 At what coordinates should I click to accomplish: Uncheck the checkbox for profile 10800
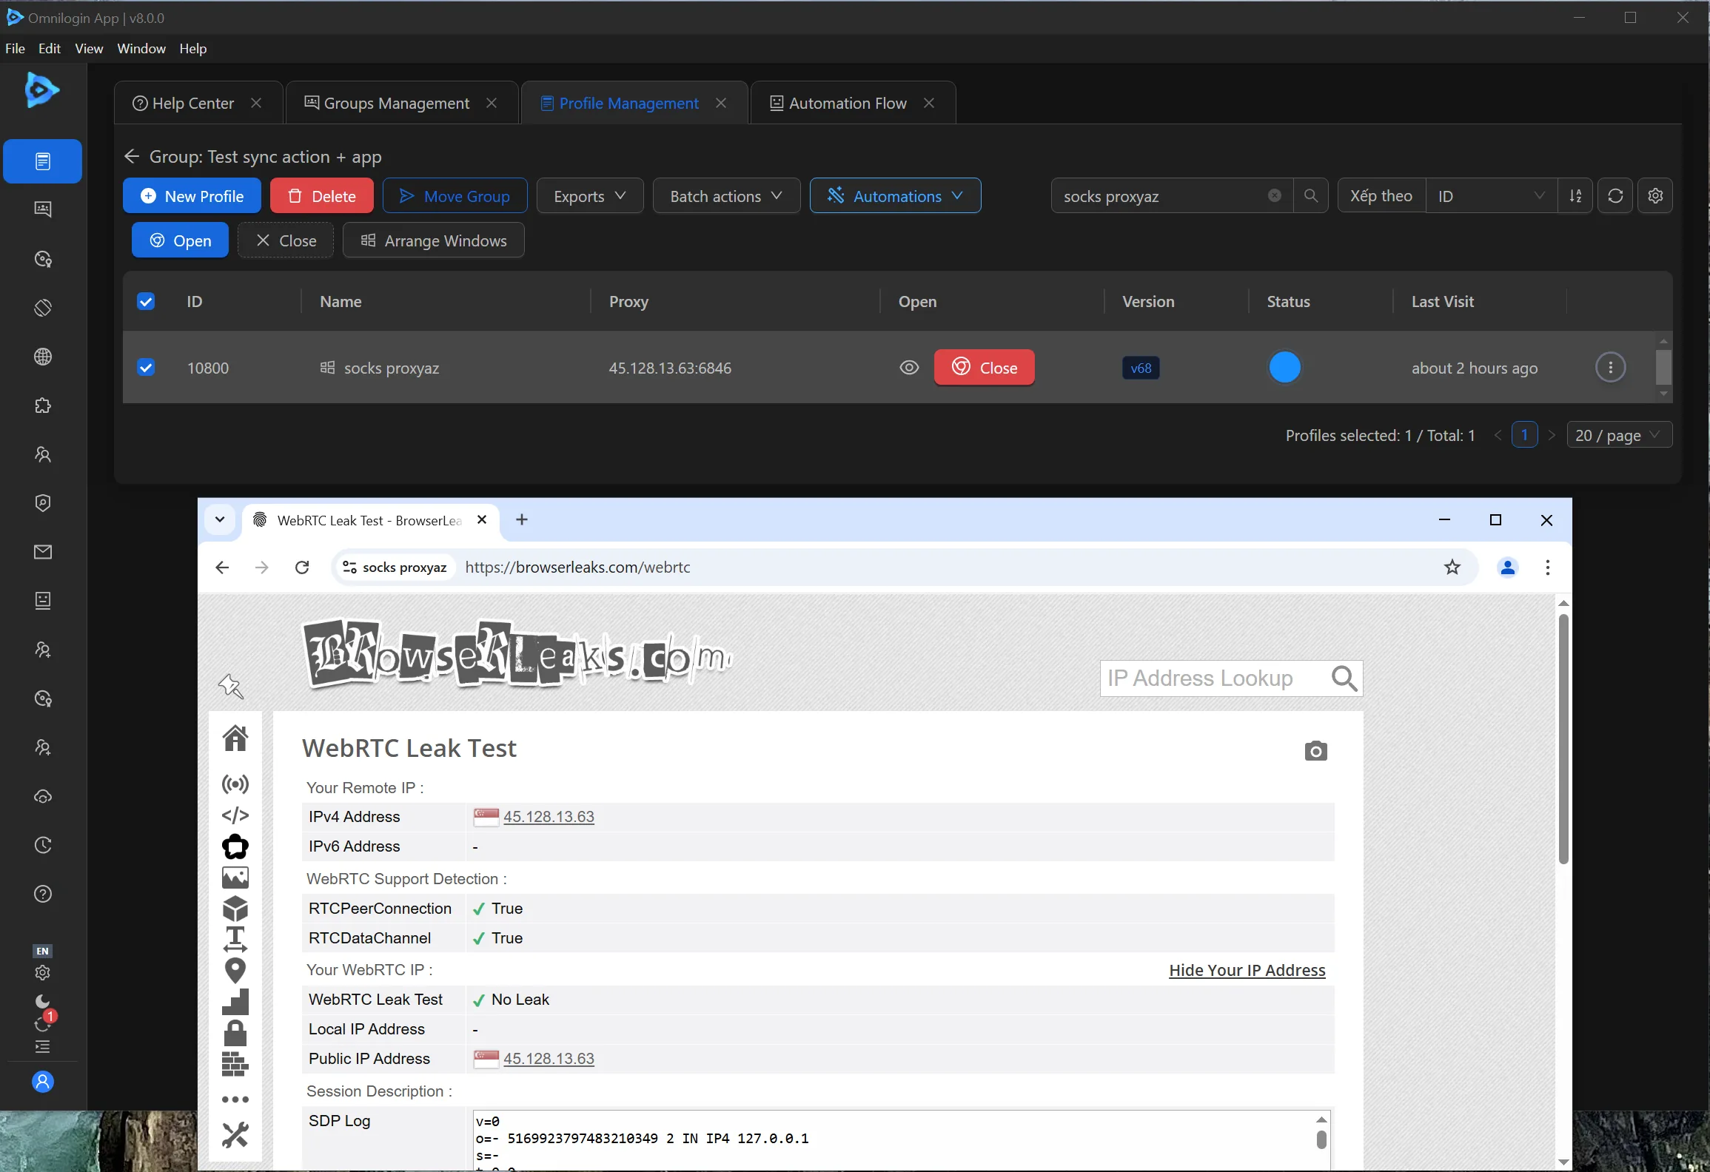click(146, 368)
